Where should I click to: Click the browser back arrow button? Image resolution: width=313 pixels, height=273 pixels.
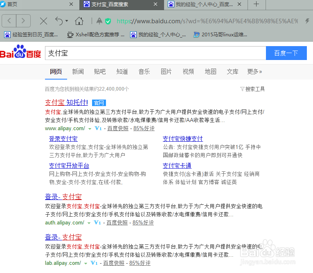pos(9,21)
